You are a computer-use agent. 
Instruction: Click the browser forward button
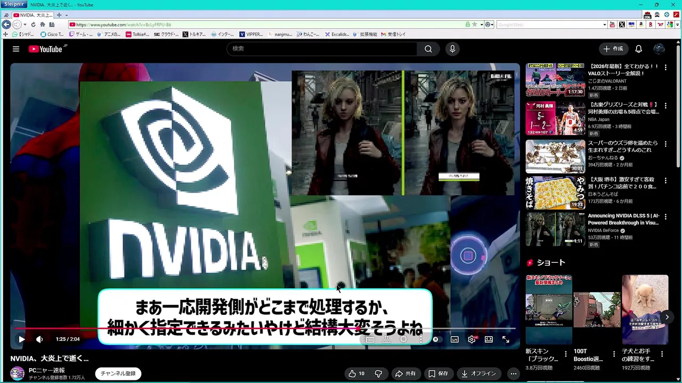coord(17,24)
